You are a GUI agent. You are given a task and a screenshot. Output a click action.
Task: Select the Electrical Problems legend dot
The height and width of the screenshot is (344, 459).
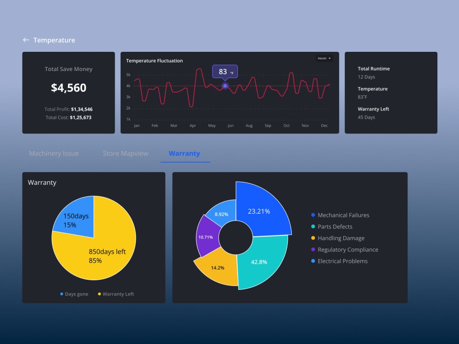[x=313, y=261]
